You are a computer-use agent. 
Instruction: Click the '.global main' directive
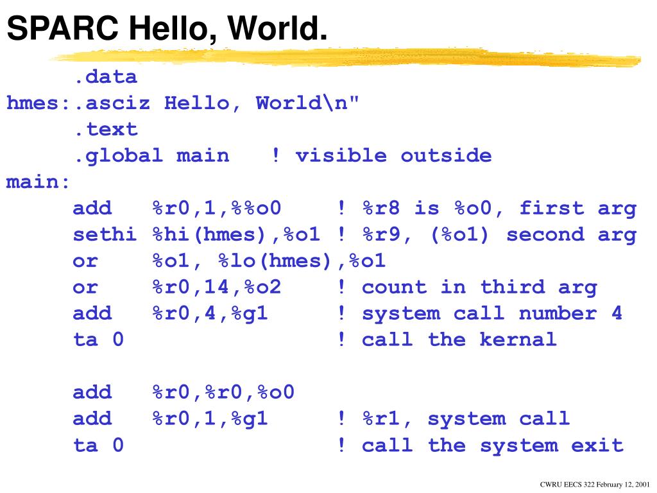click(151, 156)
